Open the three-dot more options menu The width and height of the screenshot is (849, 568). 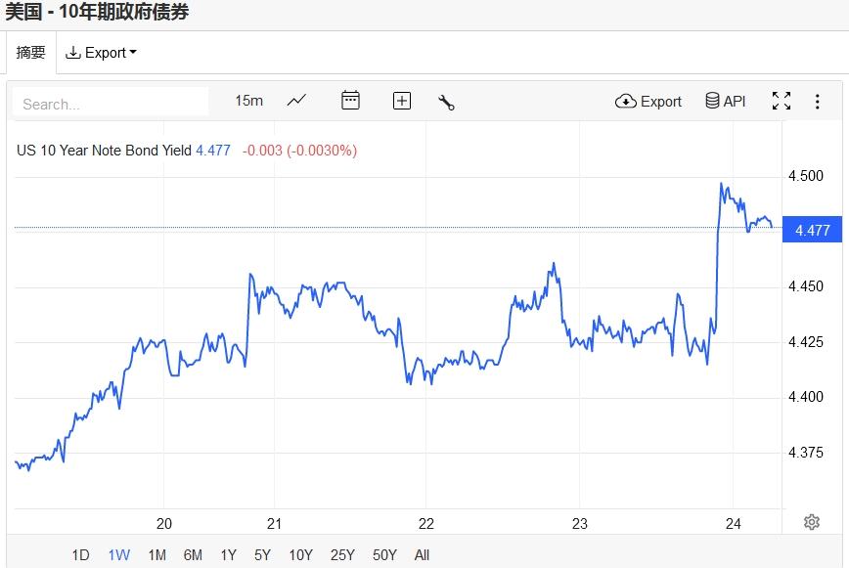818,102
